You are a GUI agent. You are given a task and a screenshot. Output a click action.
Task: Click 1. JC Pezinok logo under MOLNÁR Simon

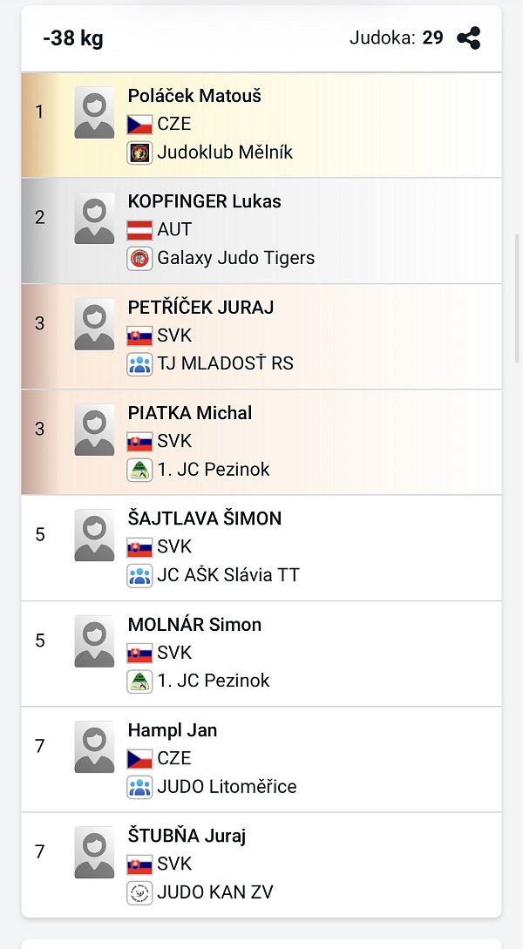pyautogui.click(x=139, y=681)
